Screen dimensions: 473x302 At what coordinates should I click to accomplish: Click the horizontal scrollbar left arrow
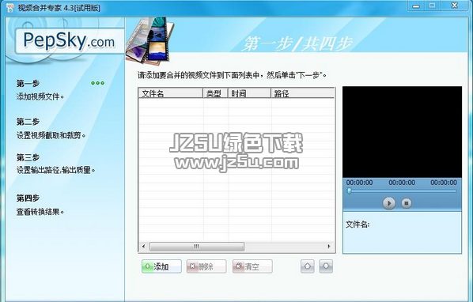point(143,247)
